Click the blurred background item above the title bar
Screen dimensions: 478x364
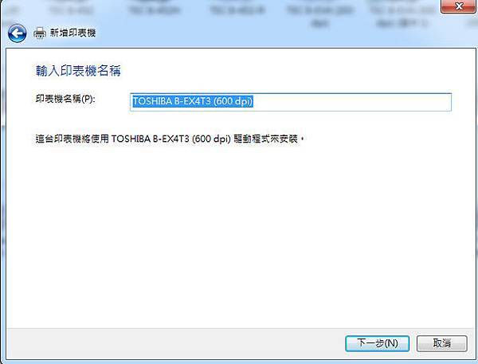point(237,10)
